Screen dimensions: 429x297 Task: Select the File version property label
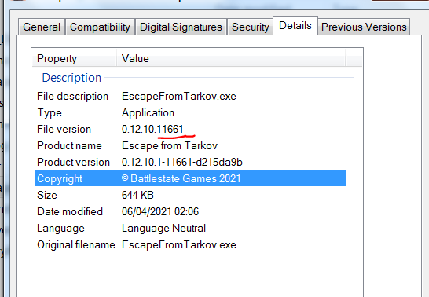[x=64, y=129]
